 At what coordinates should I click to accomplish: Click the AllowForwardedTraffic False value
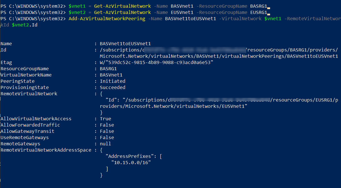click(107, 125)
